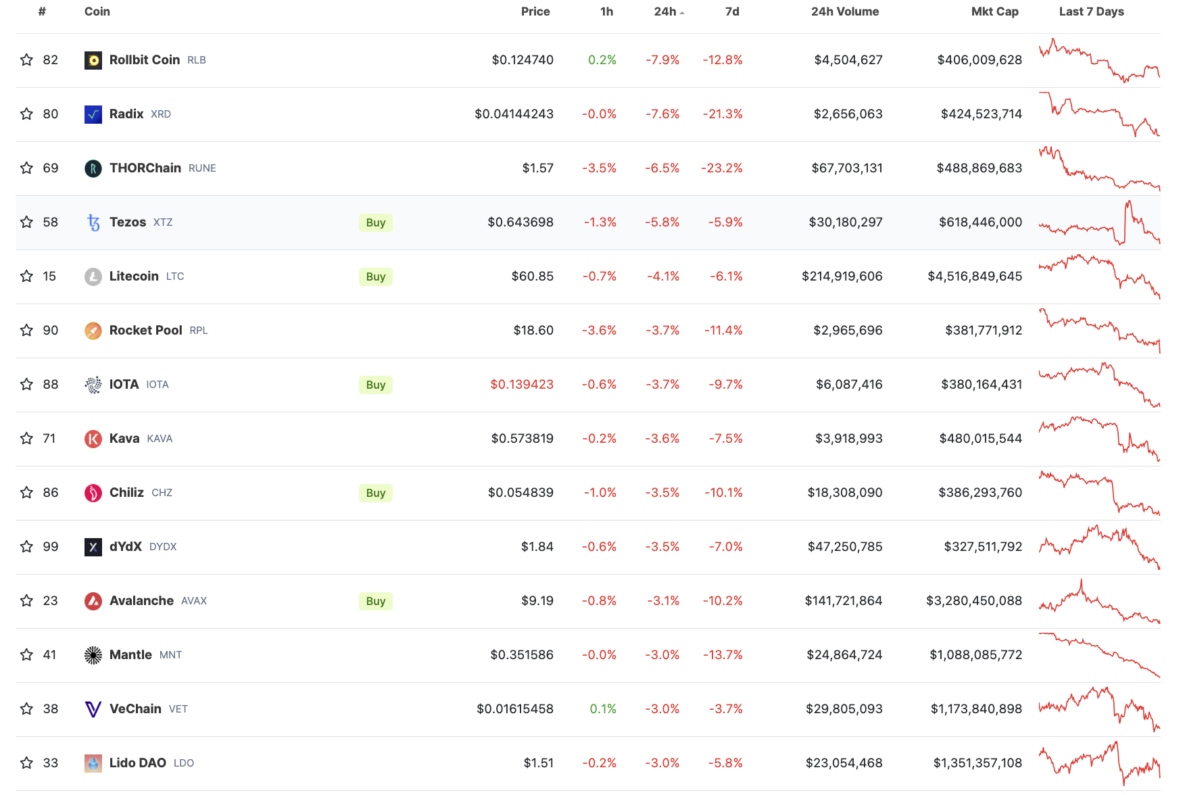The image size is (1187, 795).
Task: Sort by the 24h column header
Action: coord(665,11)
